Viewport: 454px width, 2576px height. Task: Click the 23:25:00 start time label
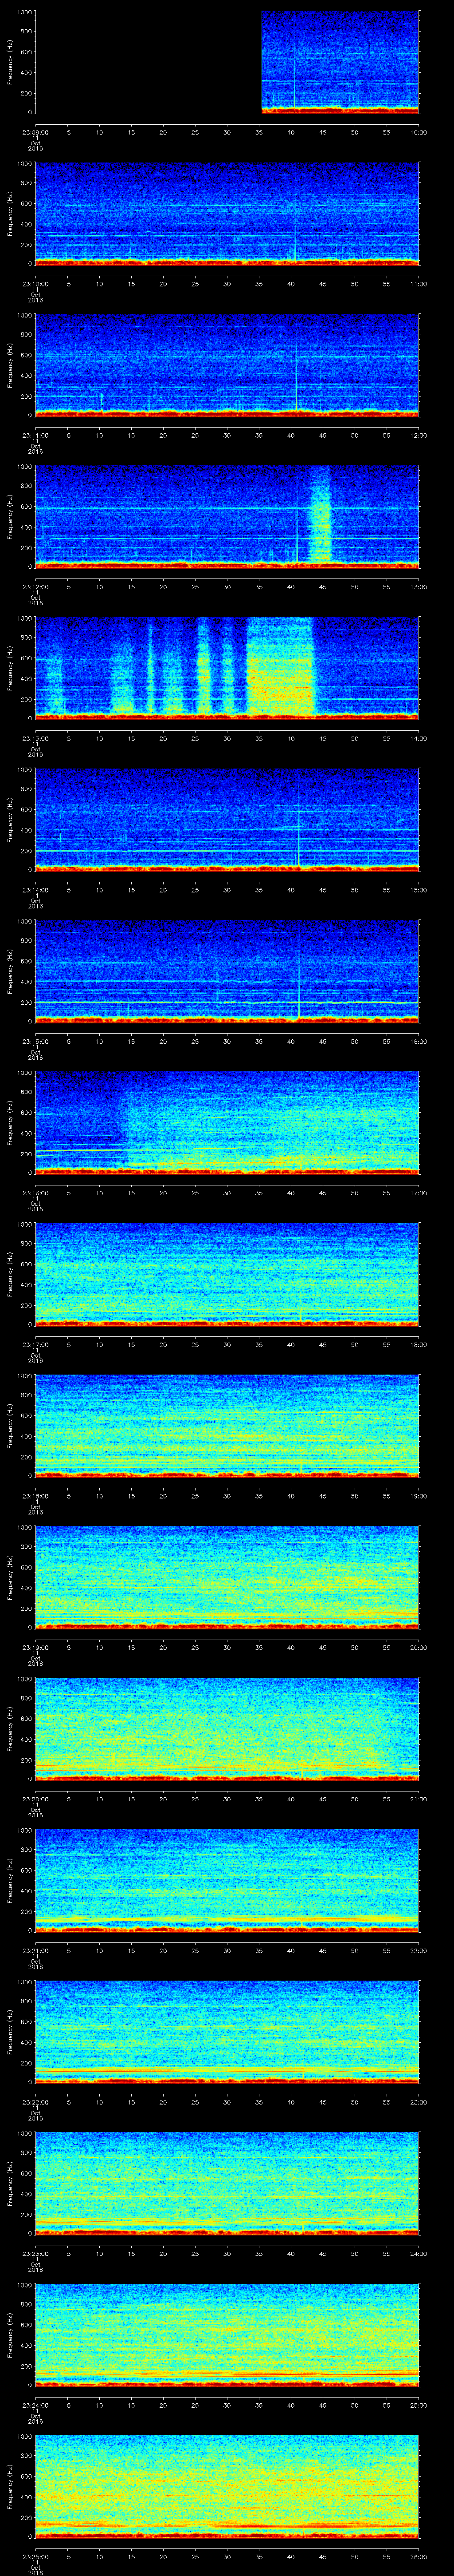click(35, 2556)
